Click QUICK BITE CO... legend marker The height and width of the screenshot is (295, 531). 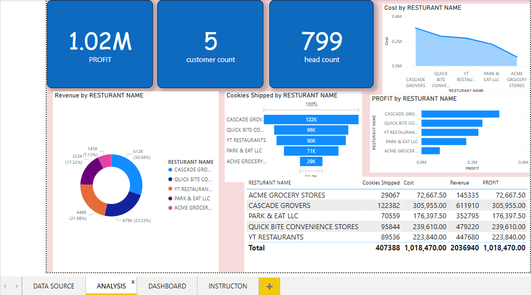point(170,179)
